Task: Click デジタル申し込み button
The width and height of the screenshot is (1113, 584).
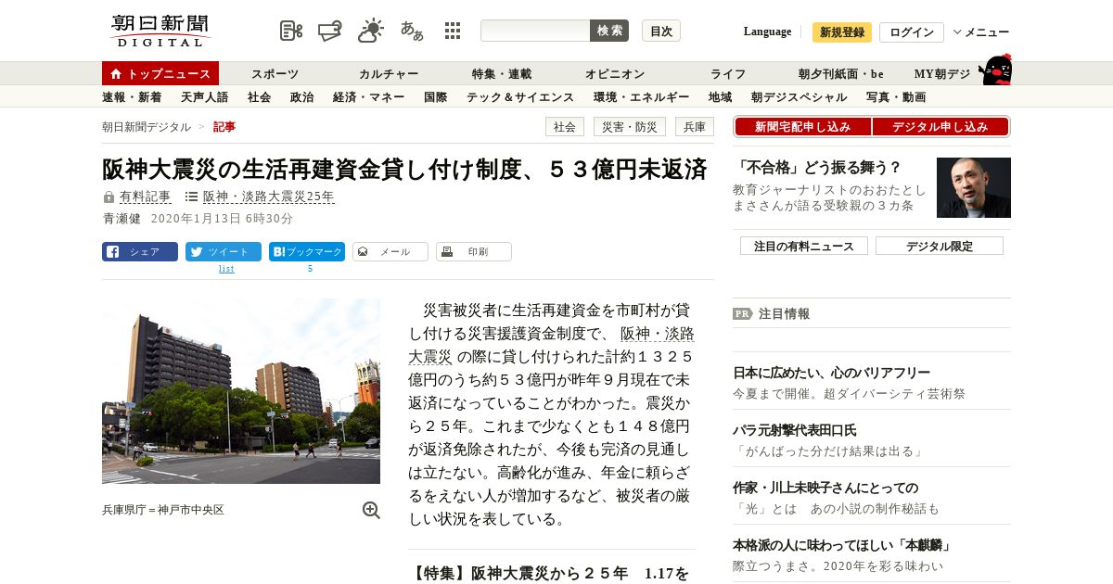Action: (x=940, y=127)
